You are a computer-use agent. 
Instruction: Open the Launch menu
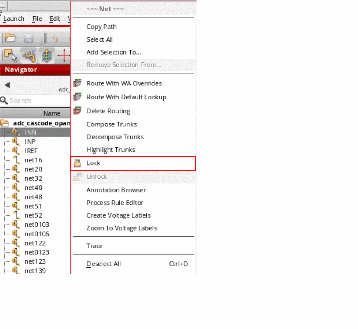pos(14,19)
